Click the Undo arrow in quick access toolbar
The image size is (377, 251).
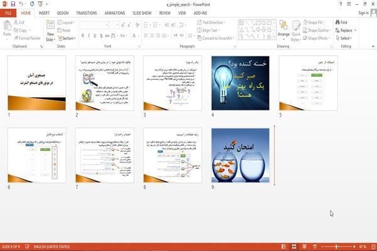pyautogui.click(x=21, y=4)
